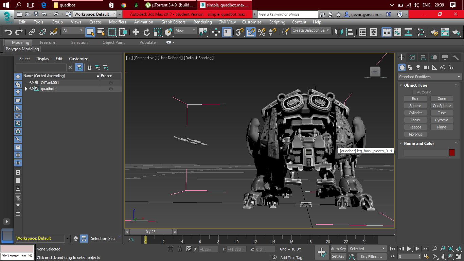The height and width of the screenshot is (261, 464).
Task: Open the Modify command panel tab
Action: point(412,57)
